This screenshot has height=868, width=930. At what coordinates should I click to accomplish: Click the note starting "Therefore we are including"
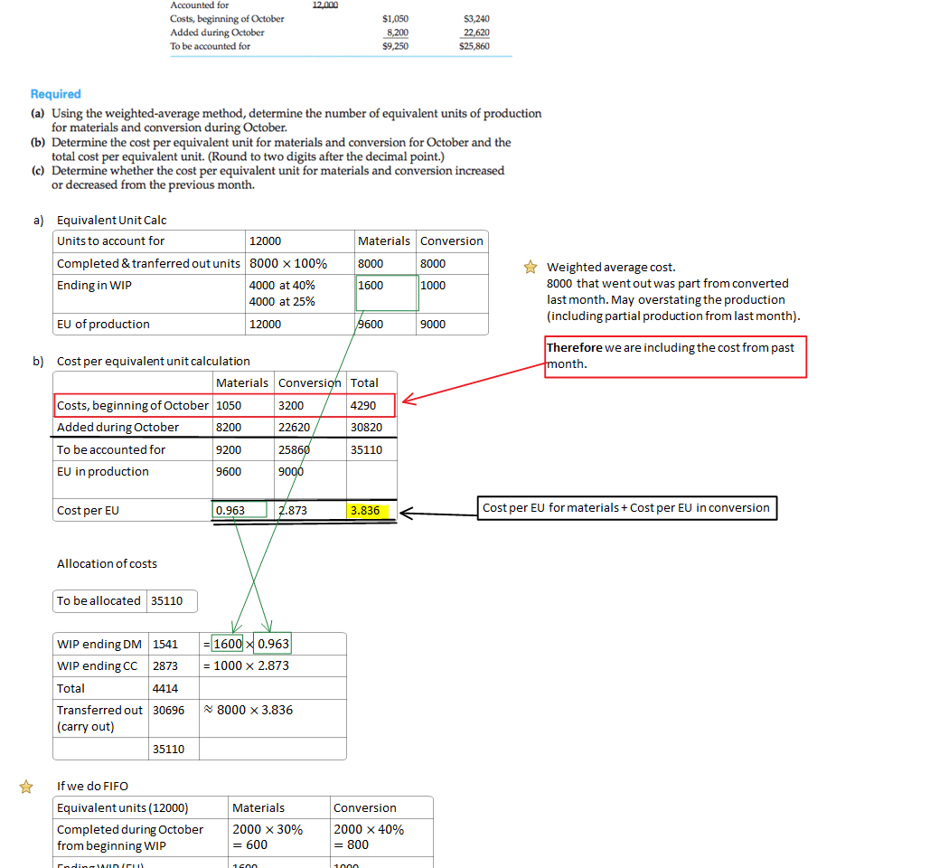(x=675, y=356)
